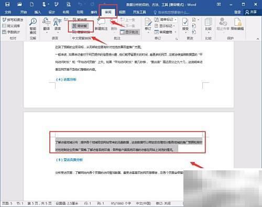Open the Compare (比较) documents tool
Screen dimensions: 262x207
click(208, 25)
